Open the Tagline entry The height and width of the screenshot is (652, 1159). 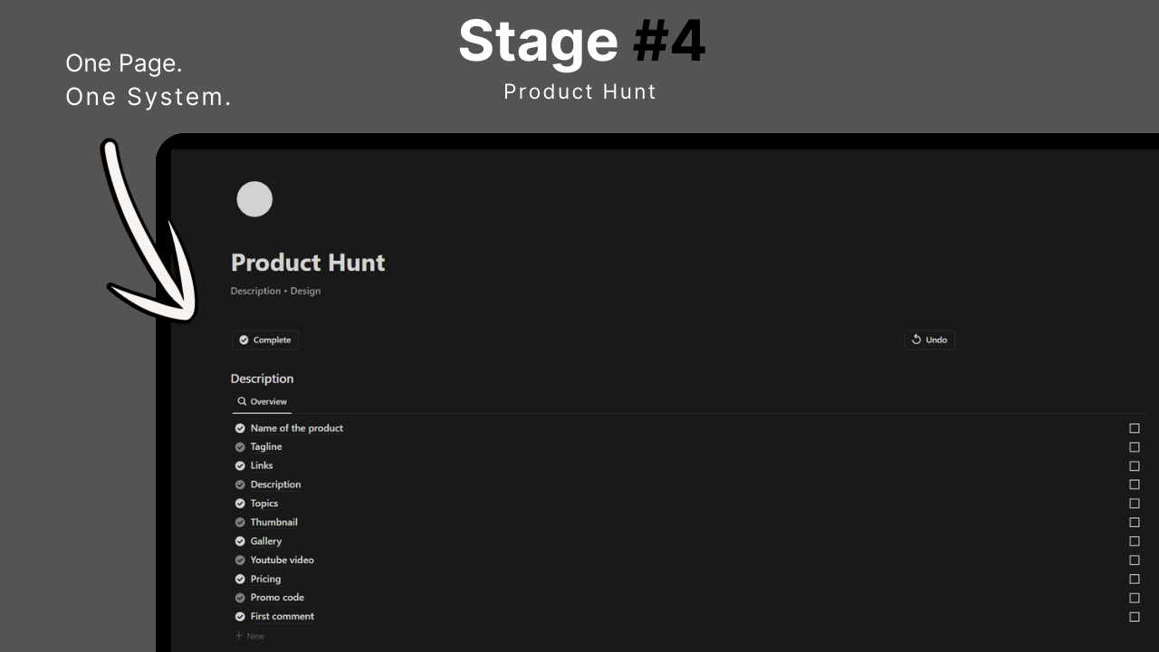(x=266, y=447)
